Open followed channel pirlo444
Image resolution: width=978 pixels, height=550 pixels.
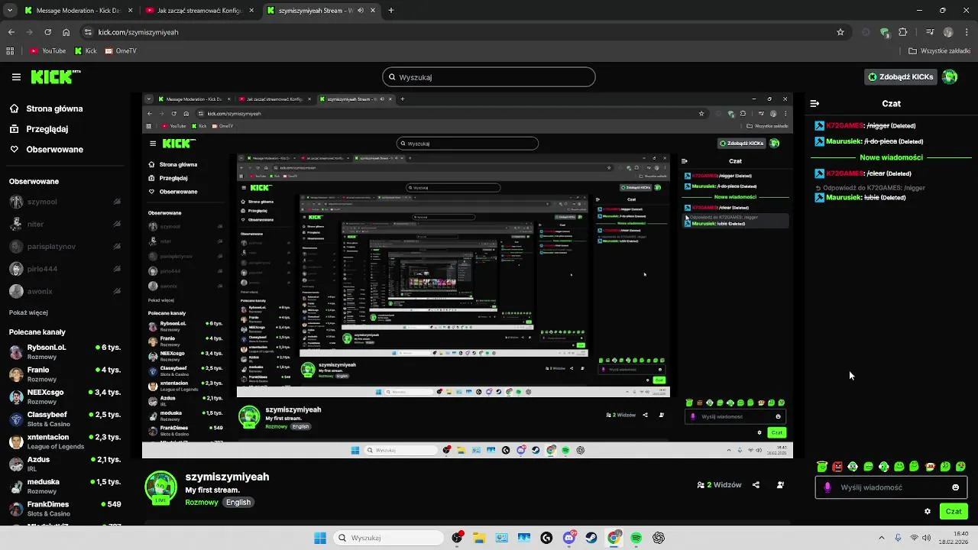point(64,269)
